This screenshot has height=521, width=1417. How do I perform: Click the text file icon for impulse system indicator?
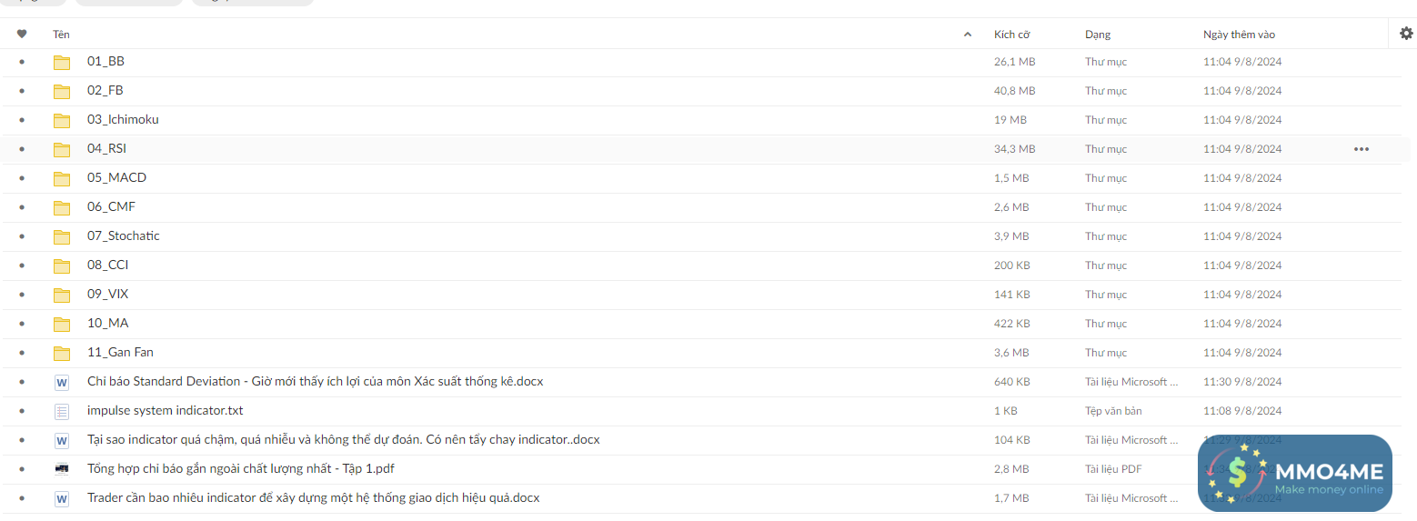coord(62,411)
